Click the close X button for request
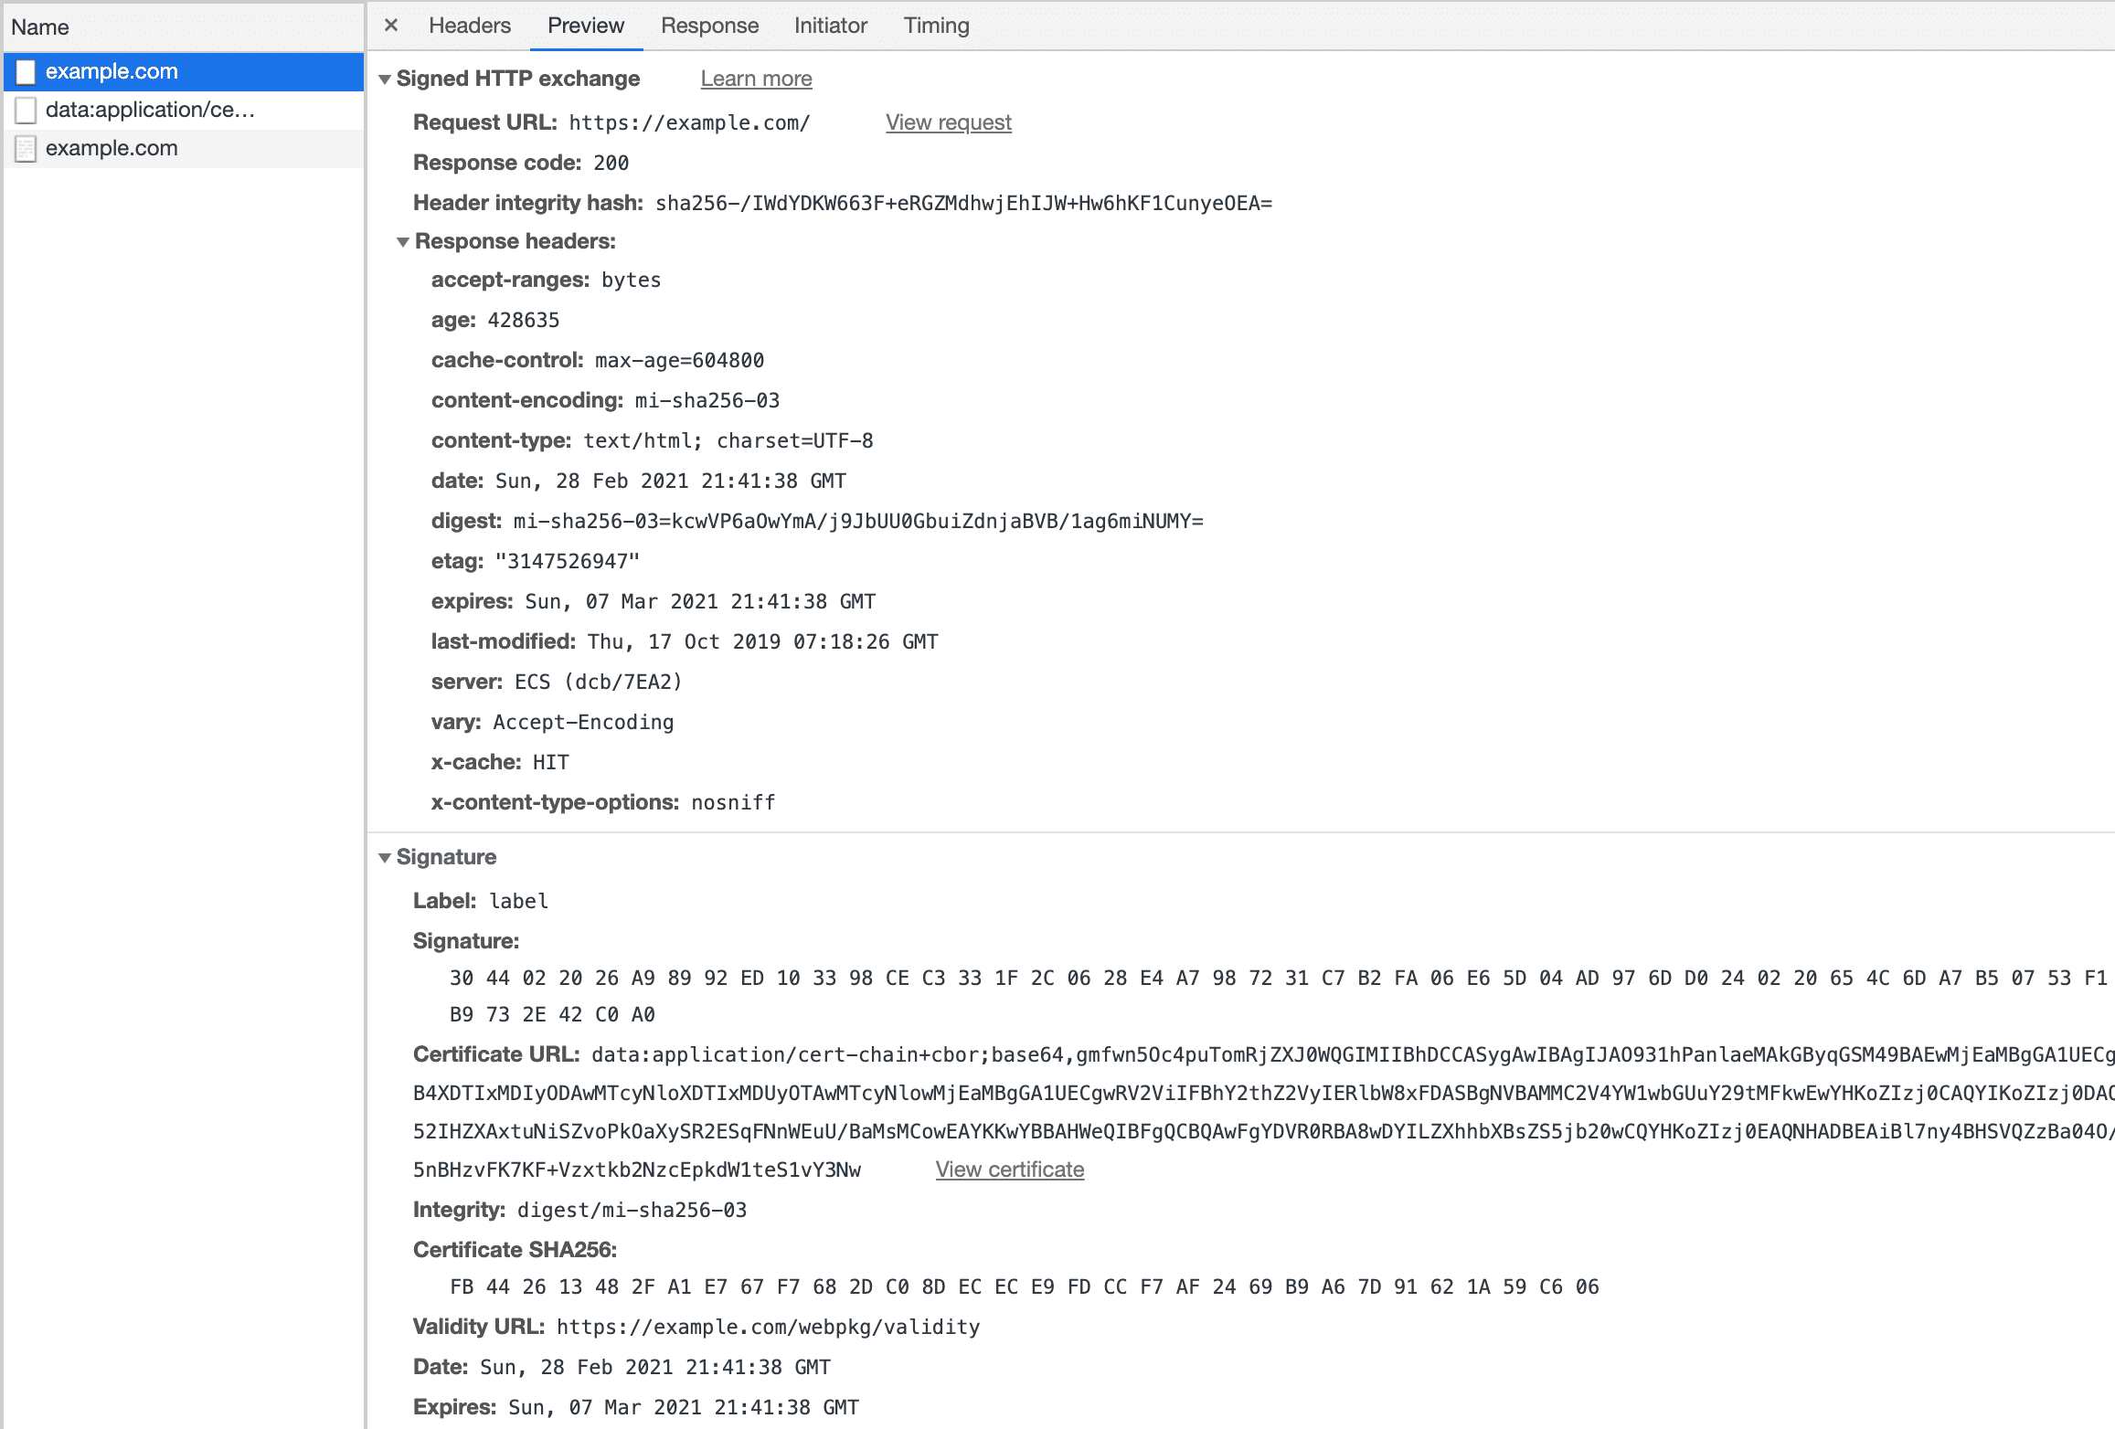 pyautogui.click(x=391, y=26)
